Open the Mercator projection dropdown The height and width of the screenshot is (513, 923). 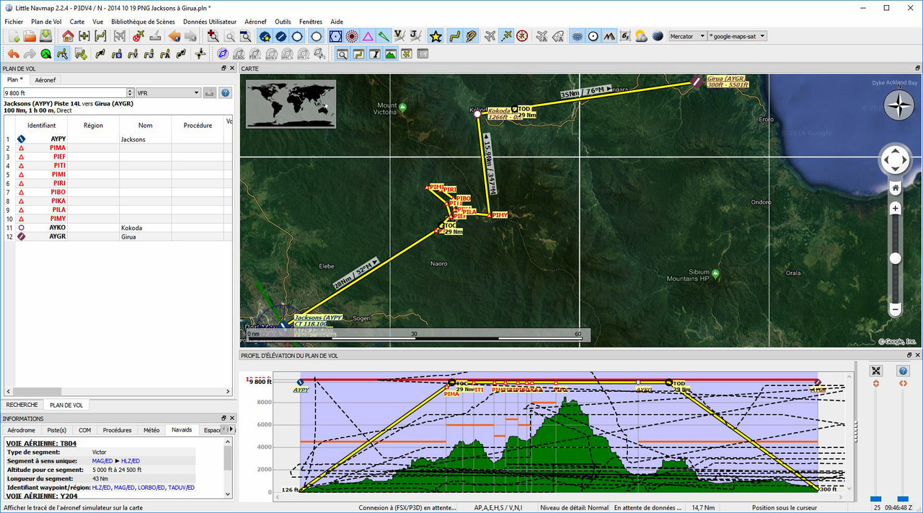click(687, 36)
